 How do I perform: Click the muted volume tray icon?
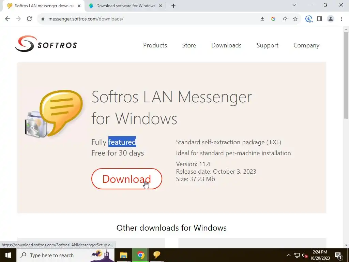305,255
